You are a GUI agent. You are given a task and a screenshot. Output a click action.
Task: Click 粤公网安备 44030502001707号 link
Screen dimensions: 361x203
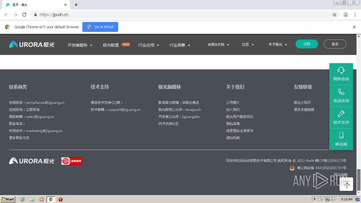[322, 168]
